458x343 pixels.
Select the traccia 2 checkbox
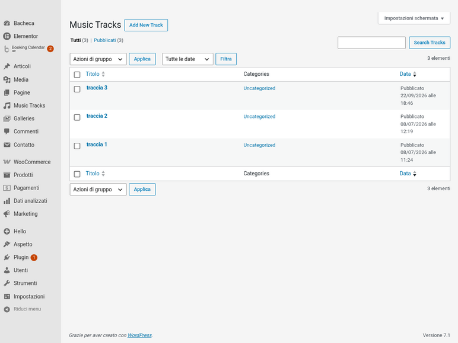(77, 117)
